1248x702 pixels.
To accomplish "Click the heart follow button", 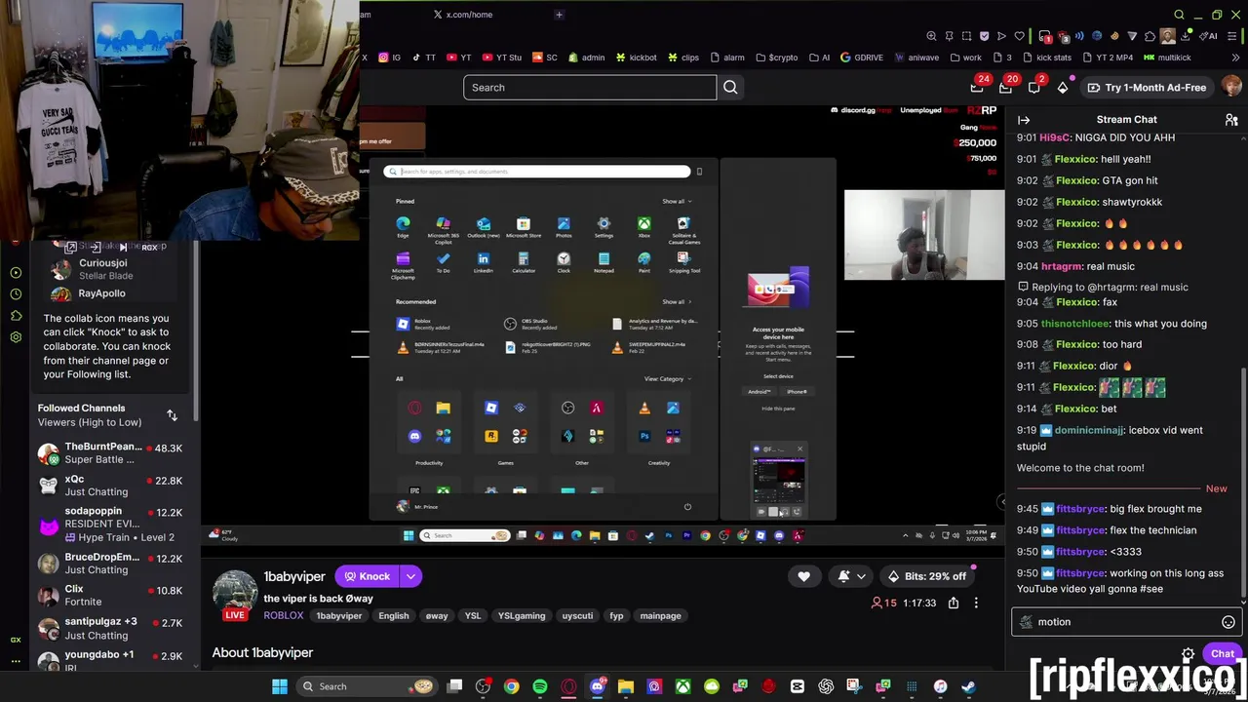I will (x=803, y=576).
